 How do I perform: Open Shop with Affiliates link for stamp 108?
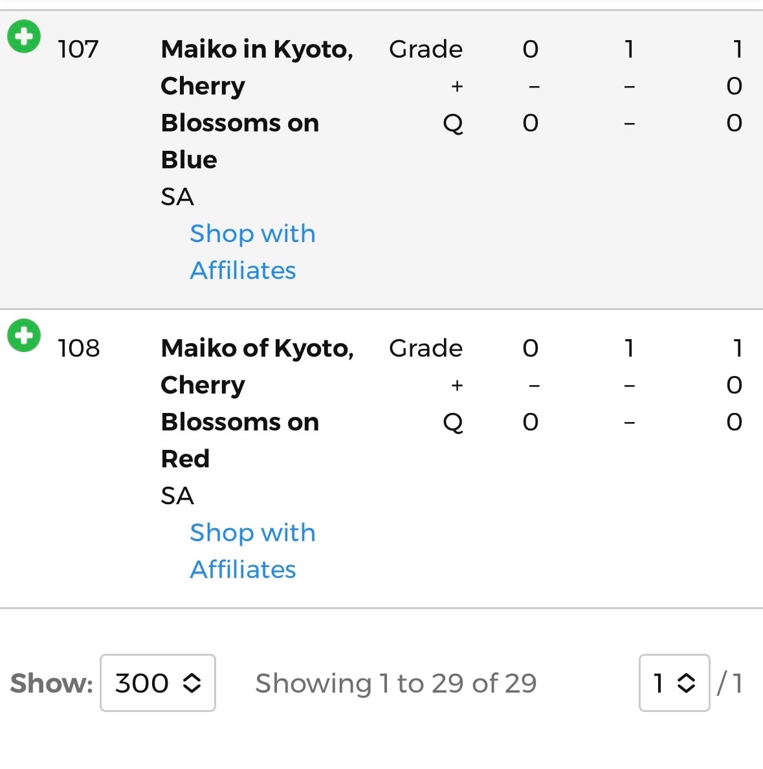(252, 551)
